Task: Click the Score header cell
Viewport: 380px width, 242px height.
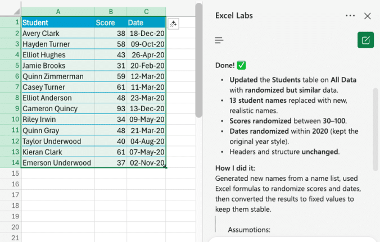Action: pos(111,23)
